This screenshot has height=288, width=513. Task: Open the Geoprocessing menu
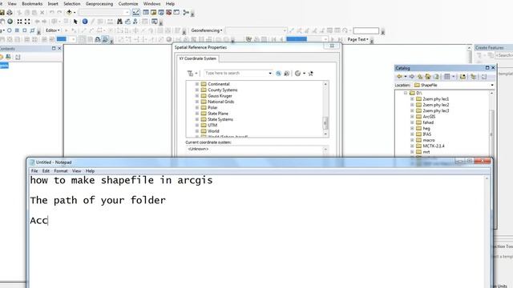99,4
